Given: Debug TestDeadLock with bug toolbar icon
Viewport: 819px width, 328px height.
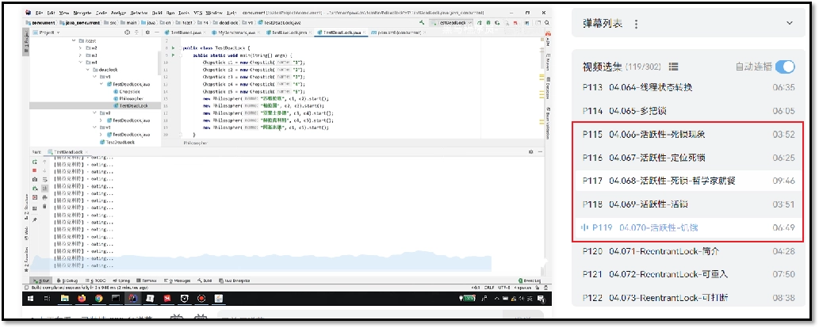Looking at the screenshot, I should [488, 23].
